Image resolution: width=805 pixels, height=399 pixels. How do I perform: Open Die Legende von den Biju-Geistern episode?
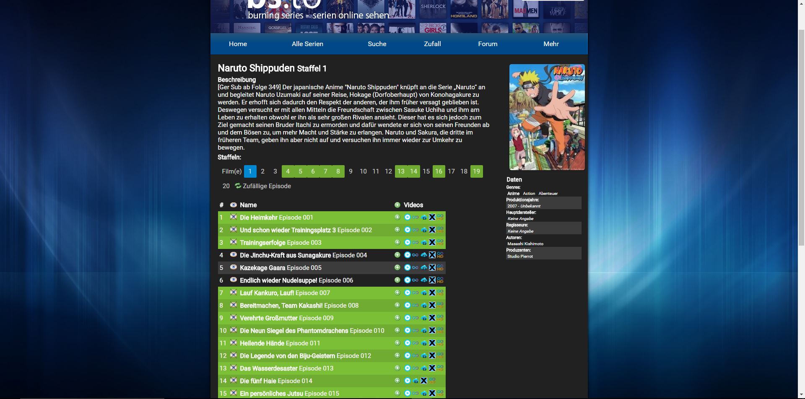pos(287,355)
